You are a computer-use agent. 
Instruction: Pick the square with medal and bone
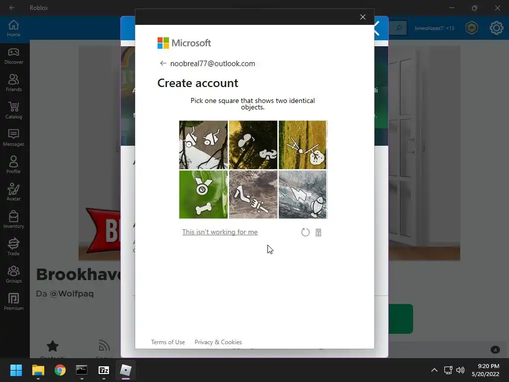pyautogui.click(x=203, y=194)
